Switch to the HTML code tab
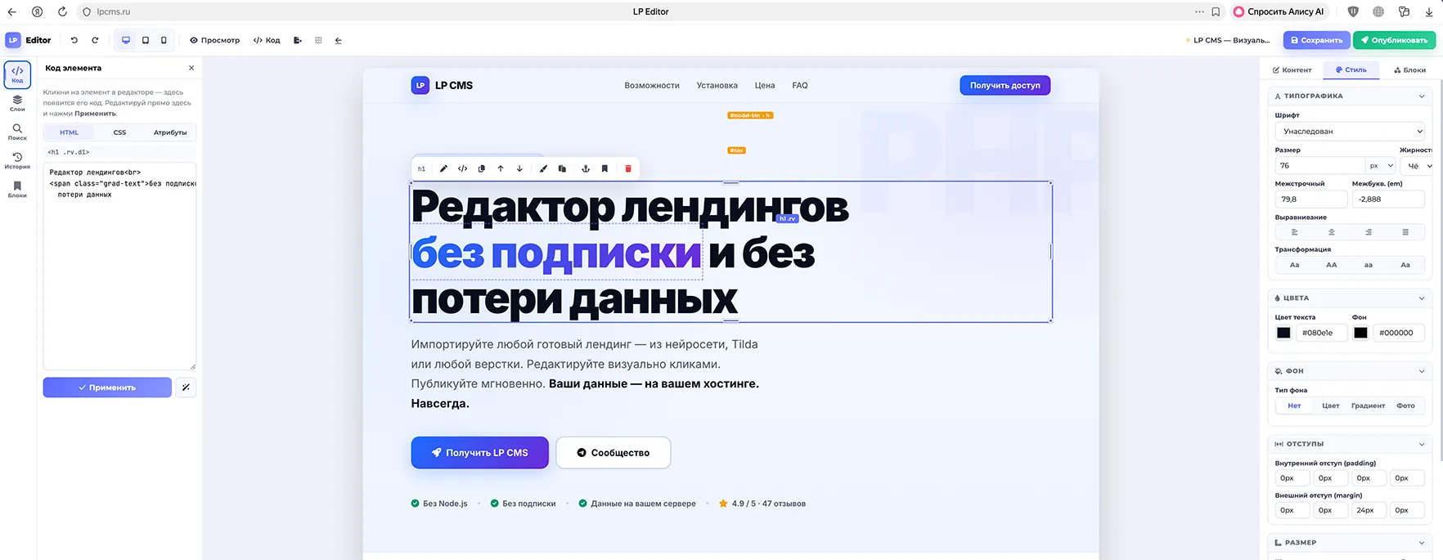This screenshot has width=1443, height=560. [x=69, y=132]
